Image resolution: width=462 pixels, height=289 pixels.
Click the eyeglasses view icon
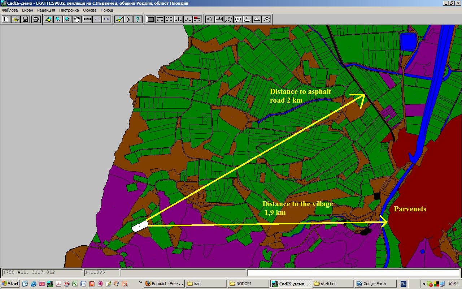(x=87, y=19)
